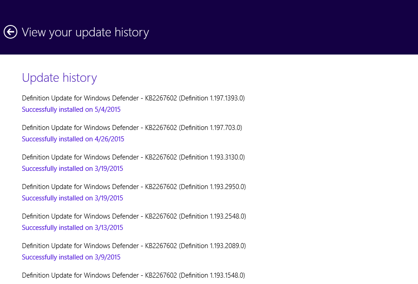The image size is (418, 284).
Task: Click the date 5/4/2015 in status link
Action: pyautogui.click(x=108, y=110)
